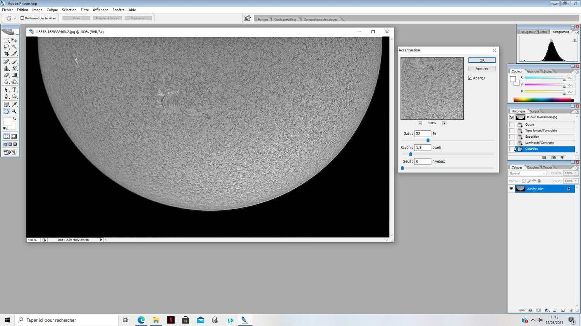Select the Slice tool
Image resolution: width=581 pixels, height=326 pixels.
coord(14,53)
